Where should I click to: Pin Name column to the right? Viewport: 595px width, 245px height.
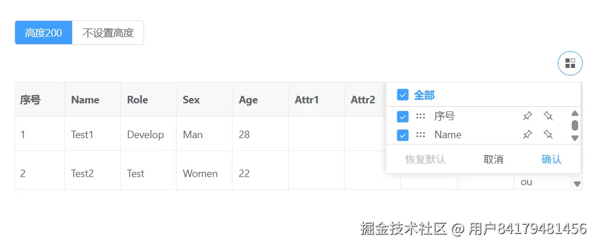548,135
